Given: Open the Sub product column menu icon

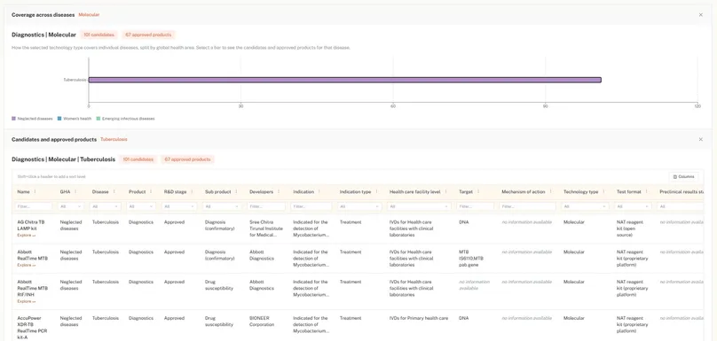Looking at the screenshot, I should pos(236,191).
